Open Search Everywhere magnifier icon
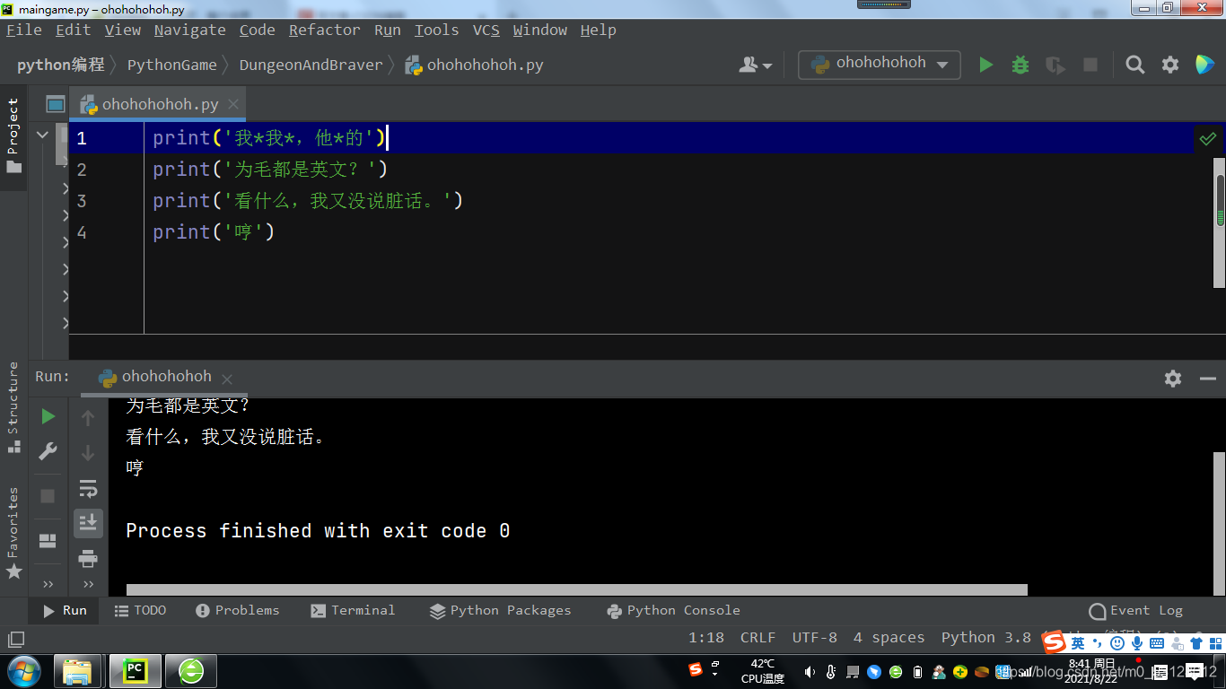Image resolution: width=1226 pixels, height=689 pixels. pos(1135,65)
